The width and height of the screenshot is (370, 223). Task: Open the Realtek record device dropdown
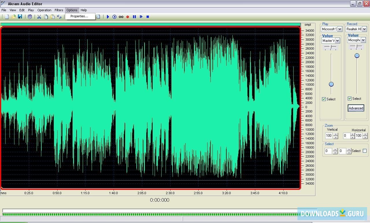coord(364,29)
